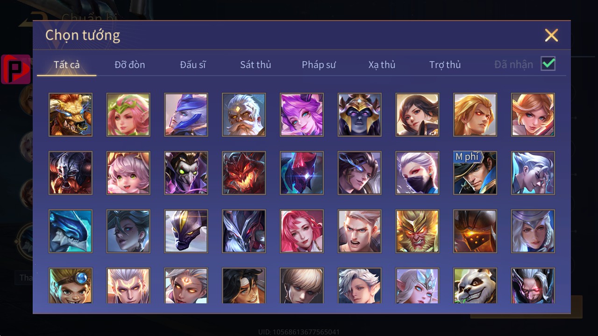Select the purple-haired horned girl hero

[x=302, y=114]
